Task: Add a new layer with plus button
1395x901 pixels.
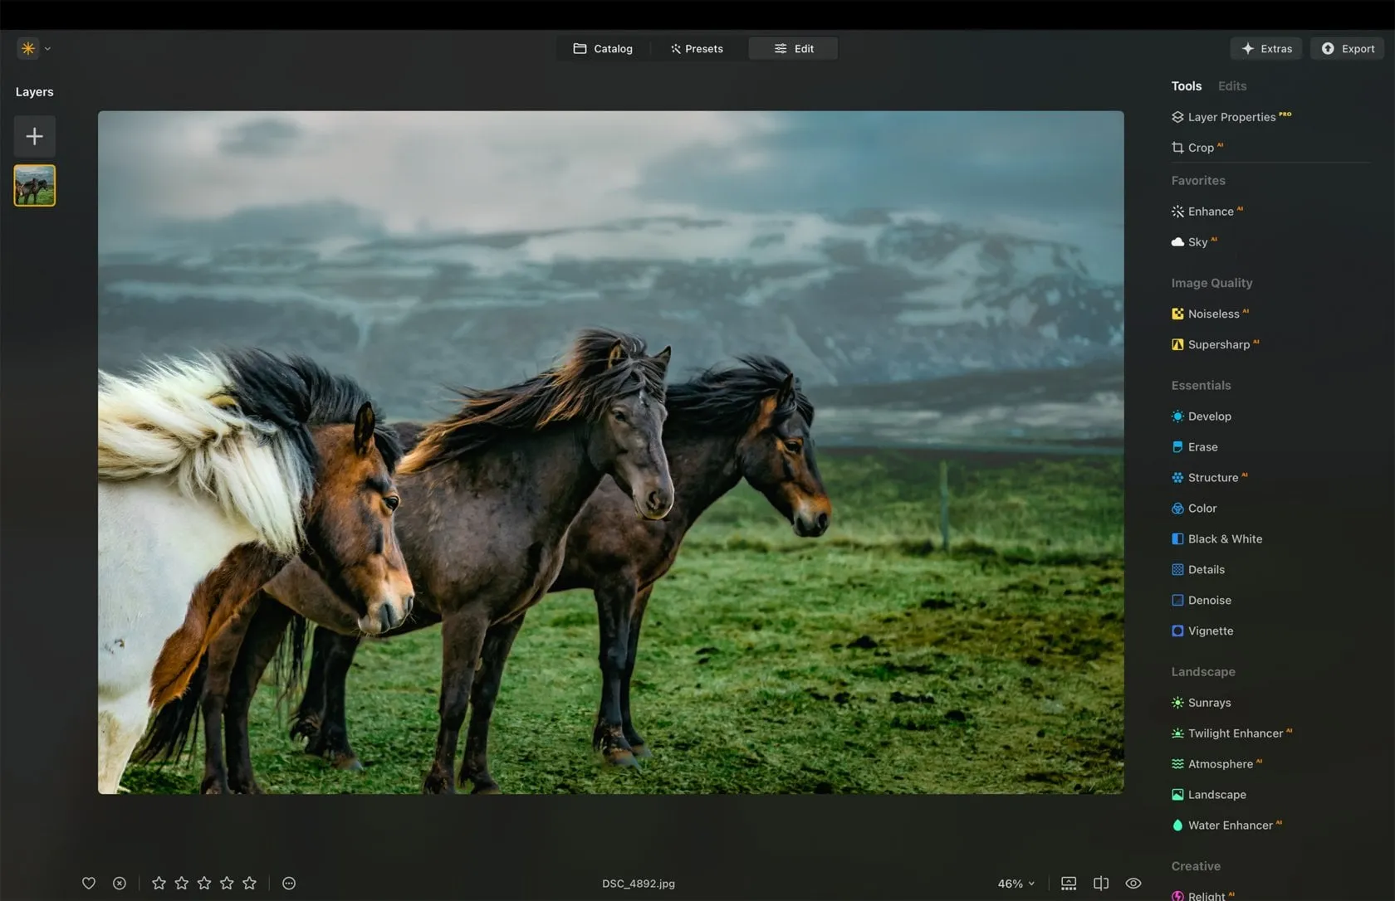Action: (x=34, y=137)
